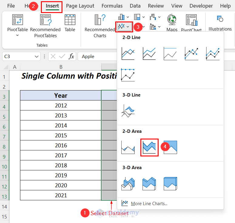
Task: Switch to the Review tab
Action: pyautogui.click(x=156, y=6)
